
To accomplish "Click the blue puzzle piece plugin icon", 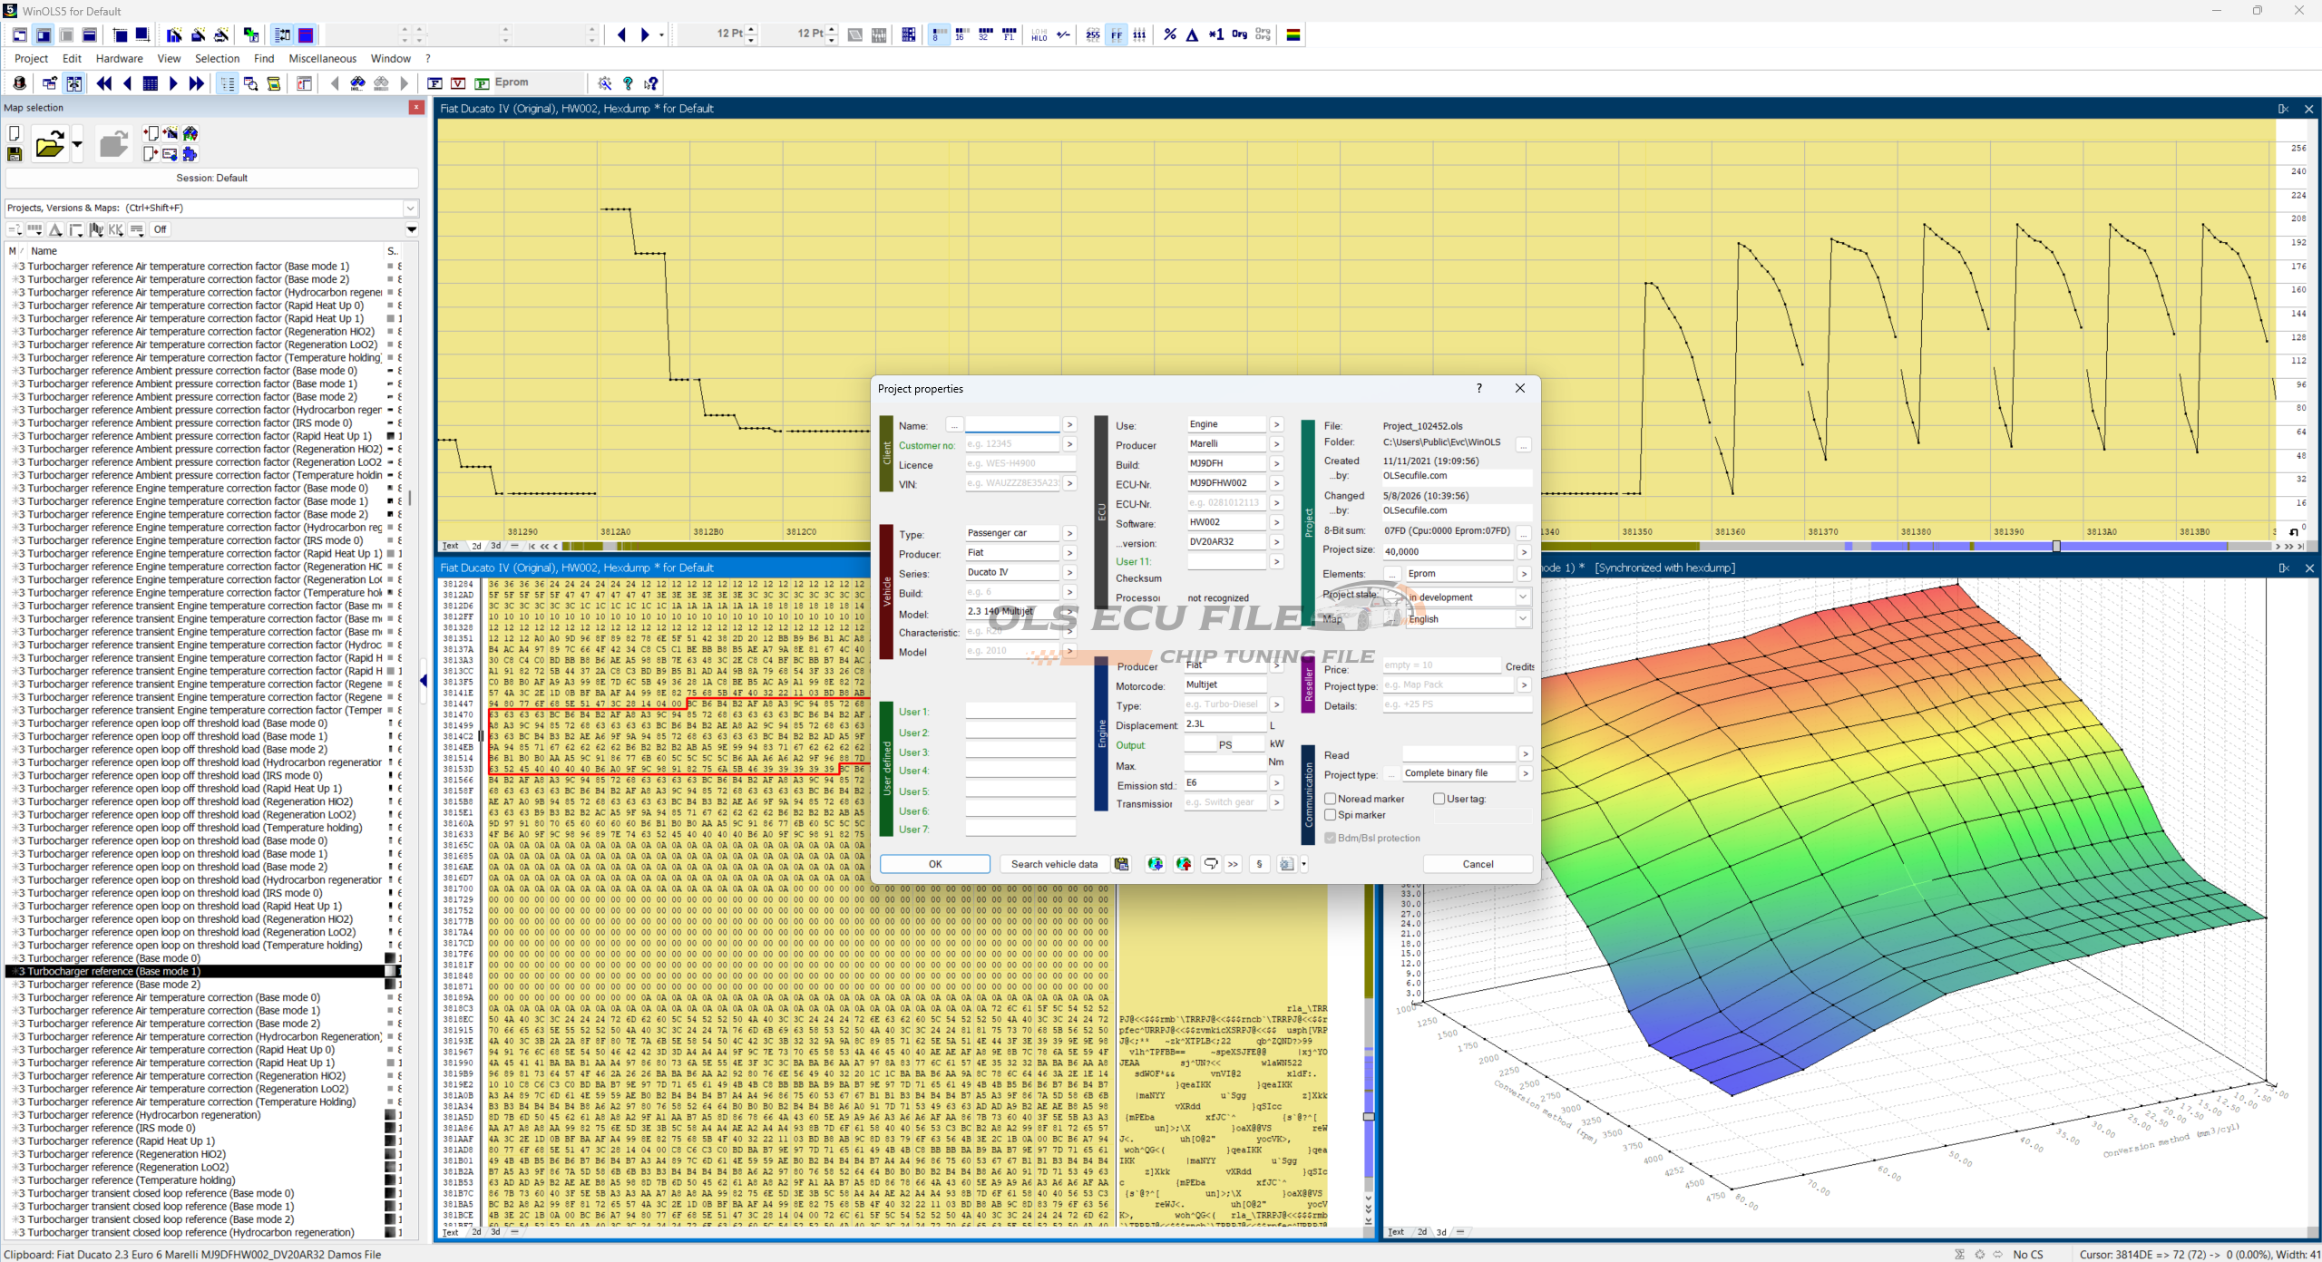I will [190, 154].
